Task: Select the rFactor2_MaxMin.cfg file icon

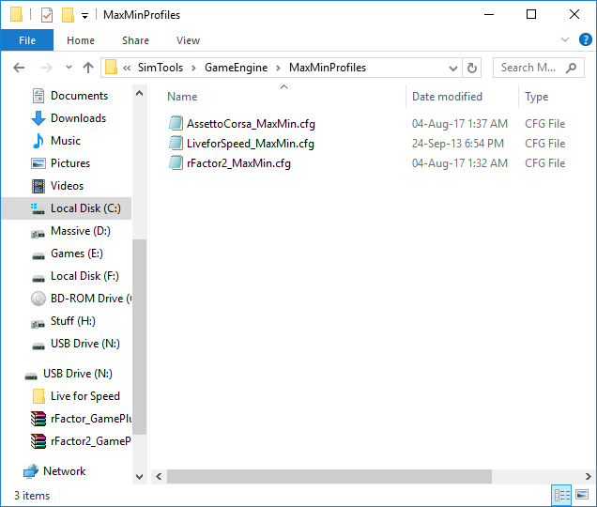Action: tap(176, 163)
